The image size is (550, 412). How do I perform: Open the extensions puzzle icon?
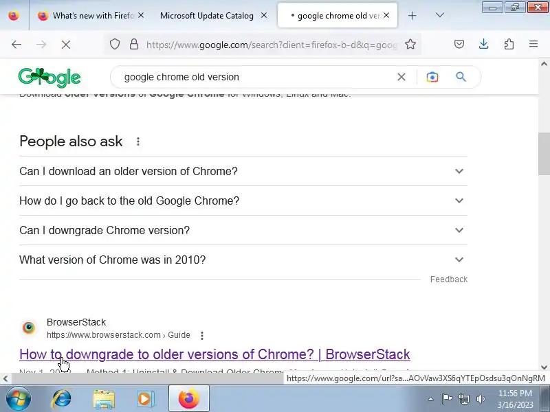pyautogui.click(x=509, y=44)
